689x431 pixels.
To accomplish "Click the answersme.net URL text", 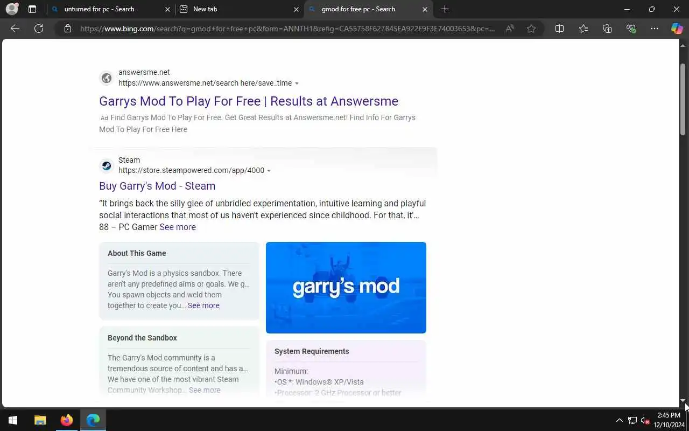I will (x=205, y=83).
